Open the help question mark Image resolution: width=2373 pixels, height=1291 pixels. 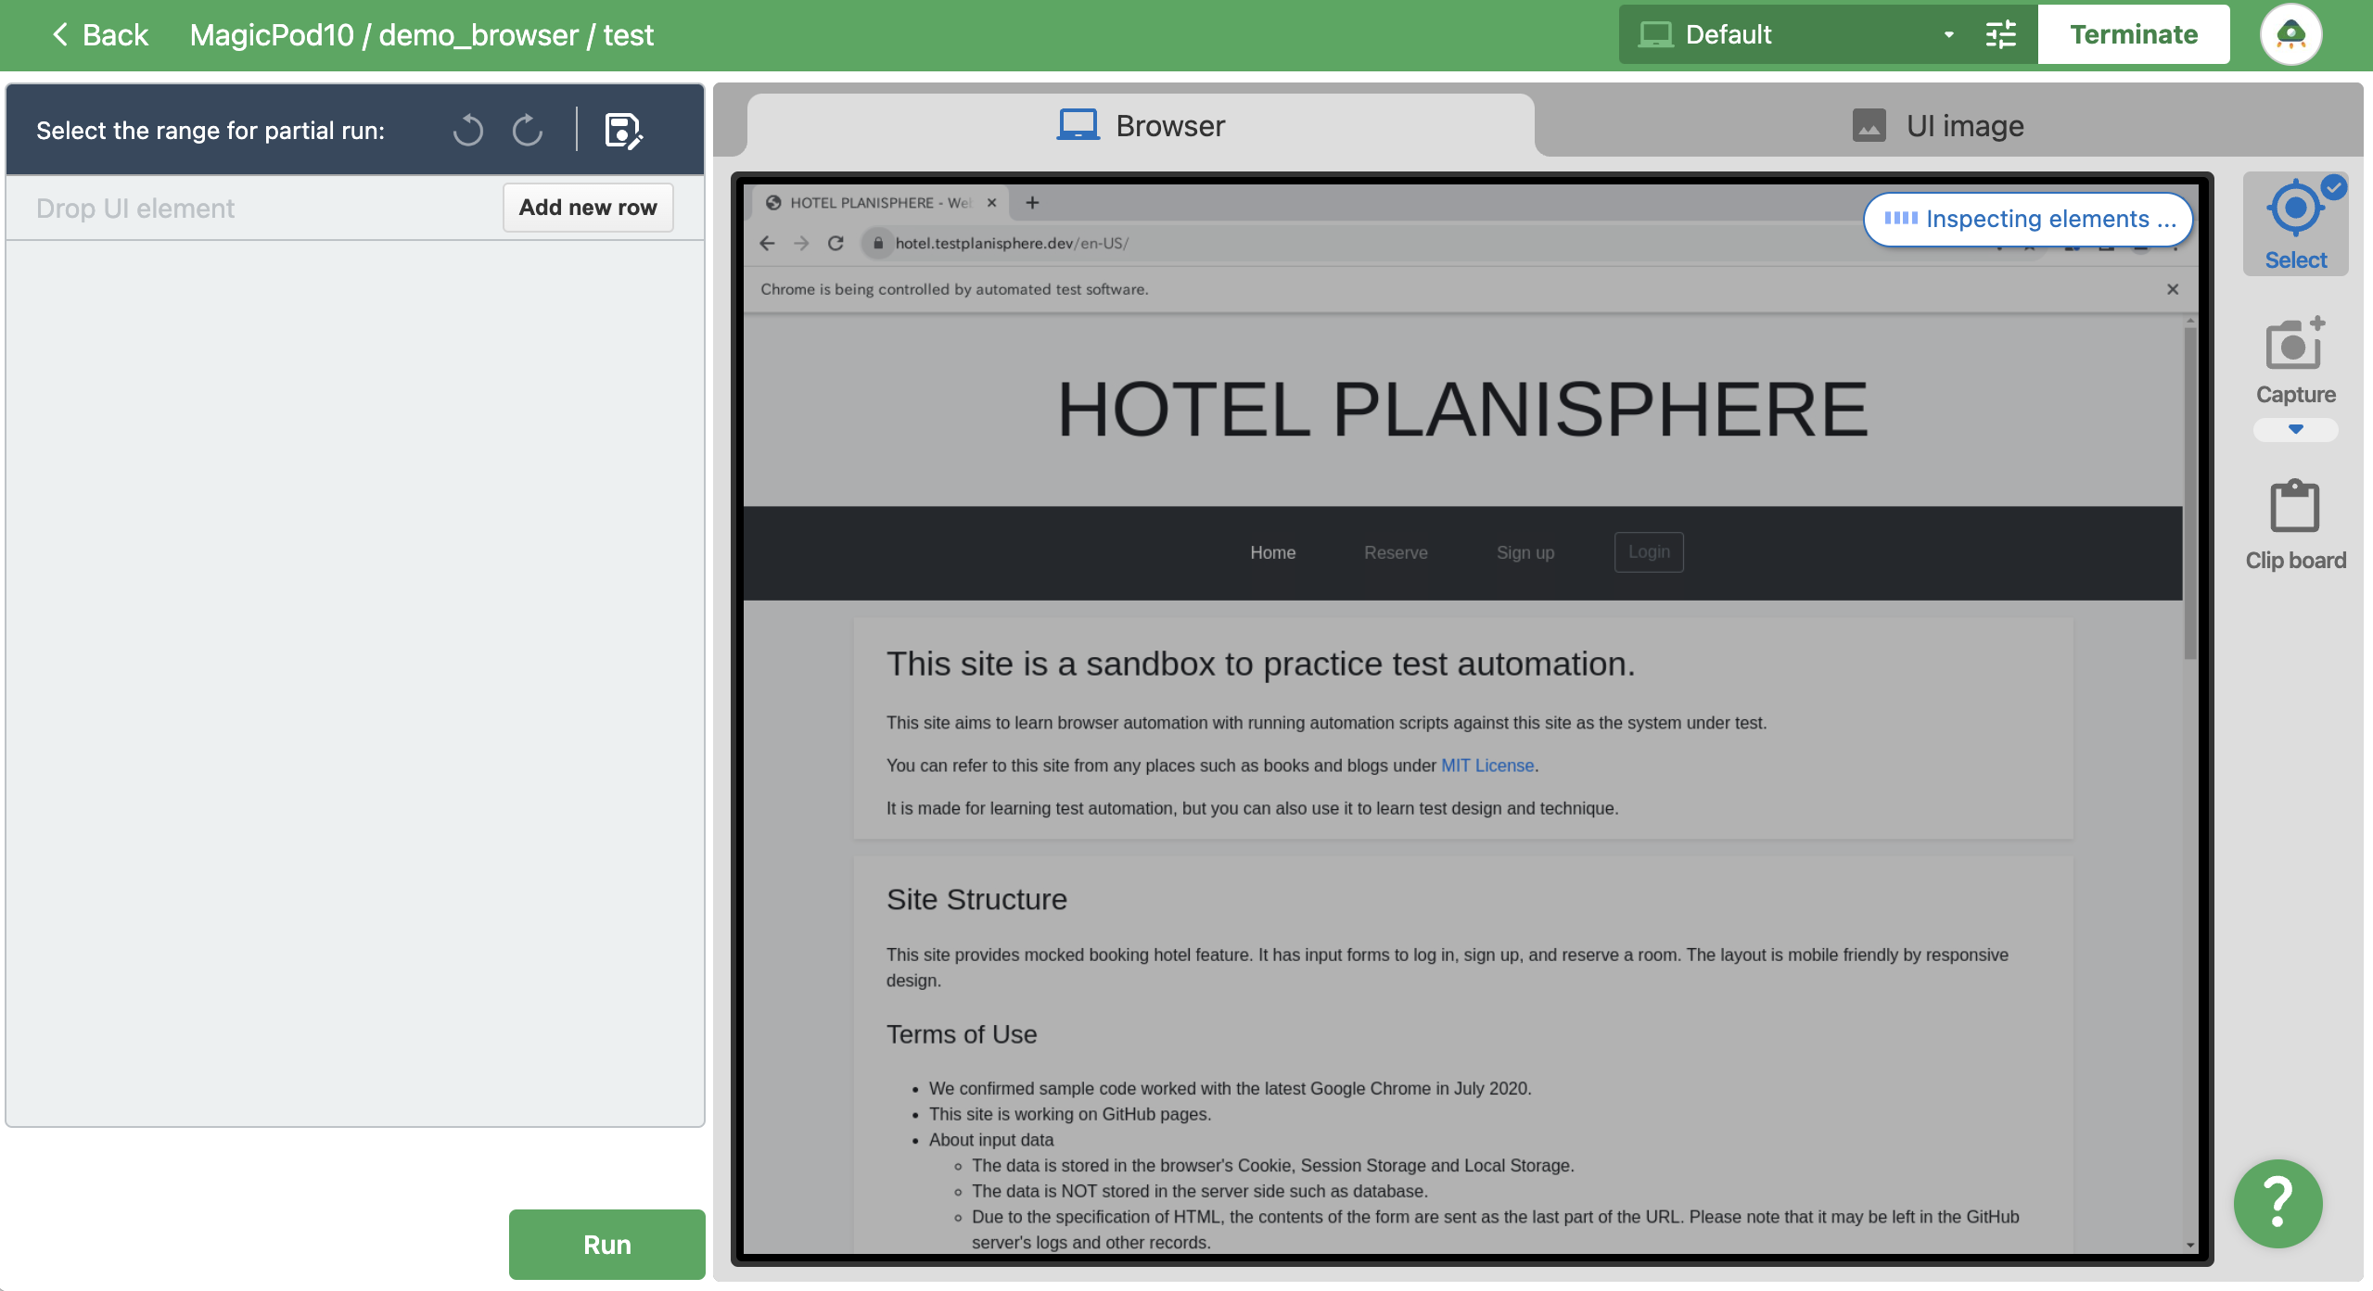coord(2277,1203)
